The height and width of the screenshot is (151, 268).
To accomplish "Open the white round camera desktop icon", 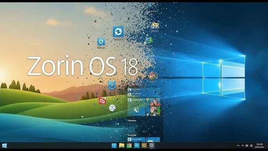I will click(112, 108).
